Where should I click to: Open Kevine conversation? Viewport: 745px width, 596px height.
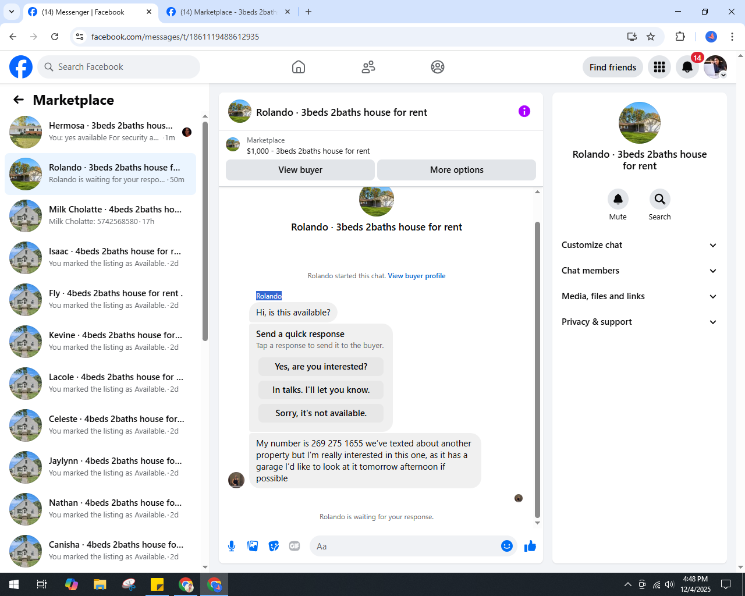(100, 342)
